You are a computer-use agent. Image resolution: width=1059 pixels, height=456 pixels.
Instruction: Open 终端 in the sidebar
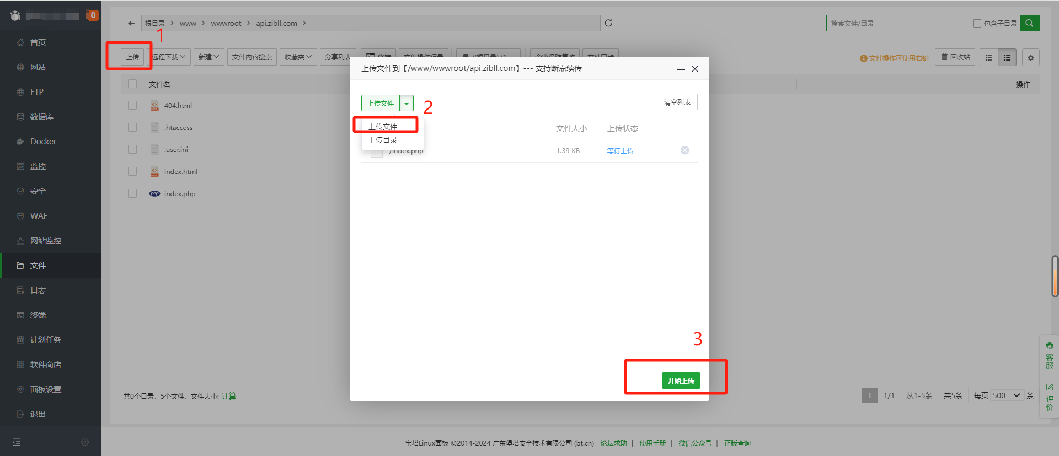(x=38, y=315)
